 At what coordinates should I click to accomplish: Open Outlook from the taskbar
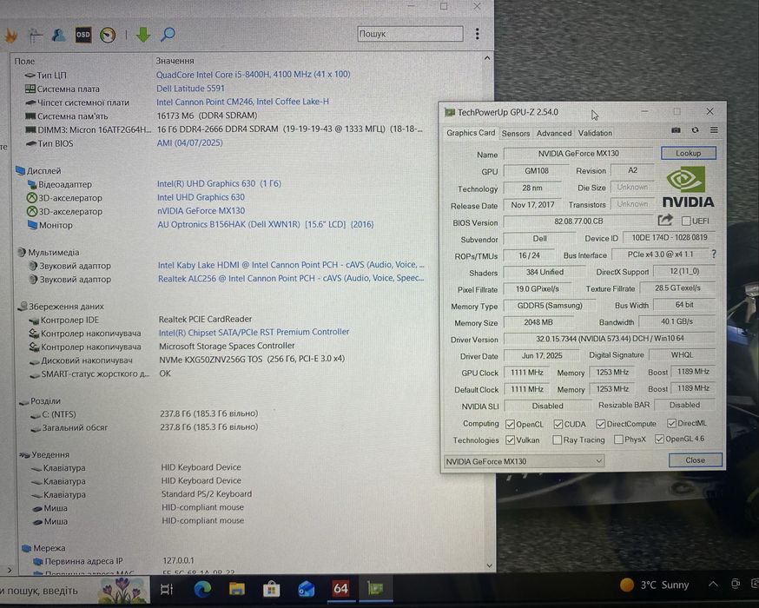click(306, 589)
